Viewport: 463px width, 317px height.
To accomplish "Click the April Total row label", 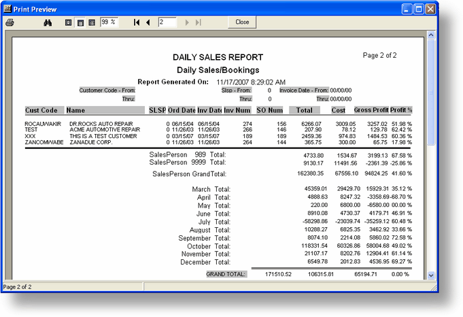I will click(213, 197).
